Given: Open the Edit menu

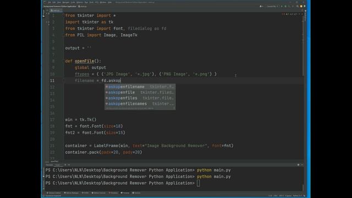Looking at the screenshot, I should 54,2.
